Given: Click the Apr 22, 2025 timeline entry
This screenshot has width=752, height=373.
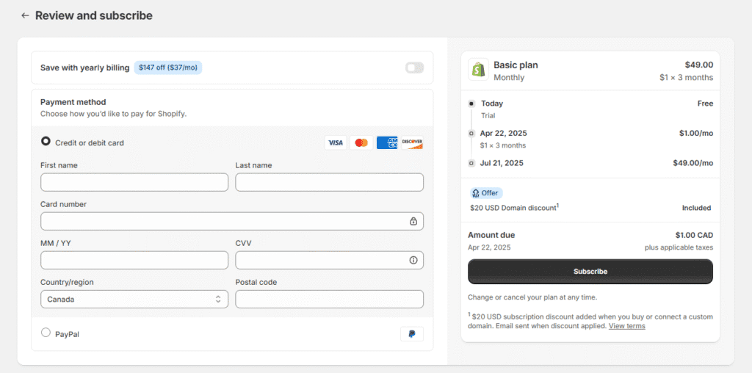Looking at the screenshot, I should click(x=504, y=134).
